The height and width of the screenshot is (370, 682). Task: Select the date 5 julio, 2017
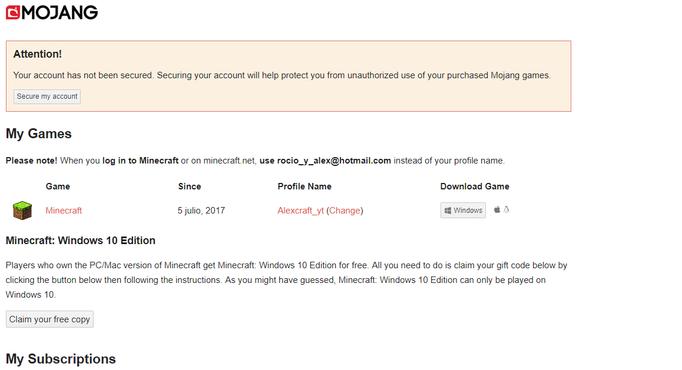click(201, 211)
